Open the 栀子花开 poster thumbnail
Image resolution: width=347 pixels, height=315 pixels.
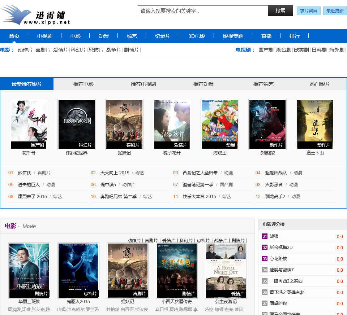[x=172, y=124]
